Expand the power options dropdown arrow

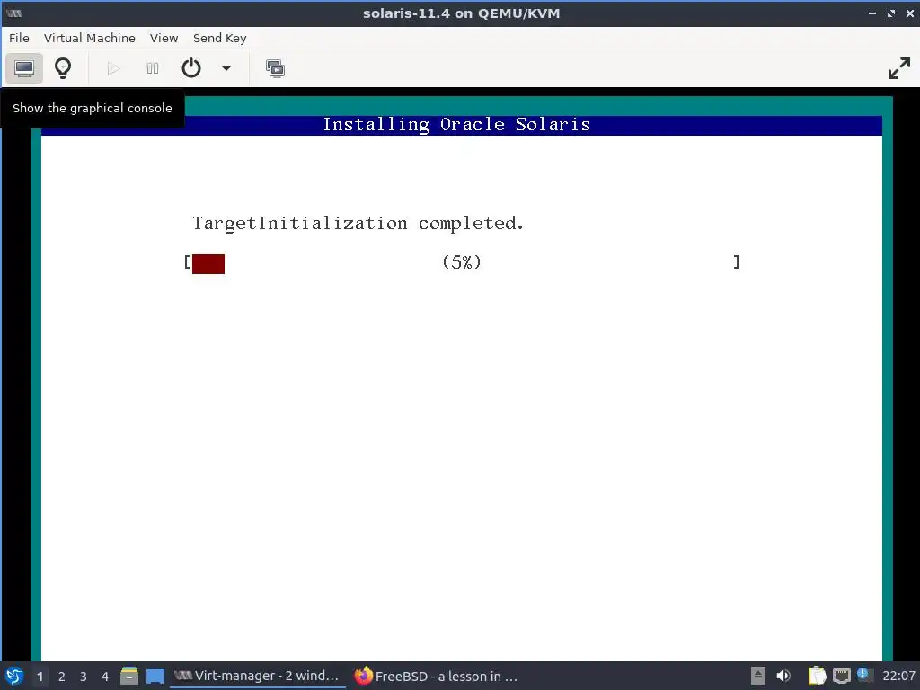pos(226,68)
